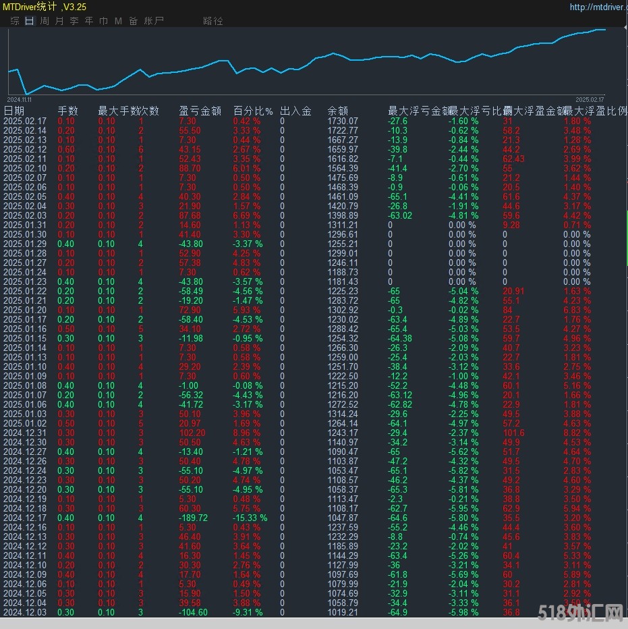Click the 最大手数 column header
Screen dimensions: 628x629
coord(118,111)
